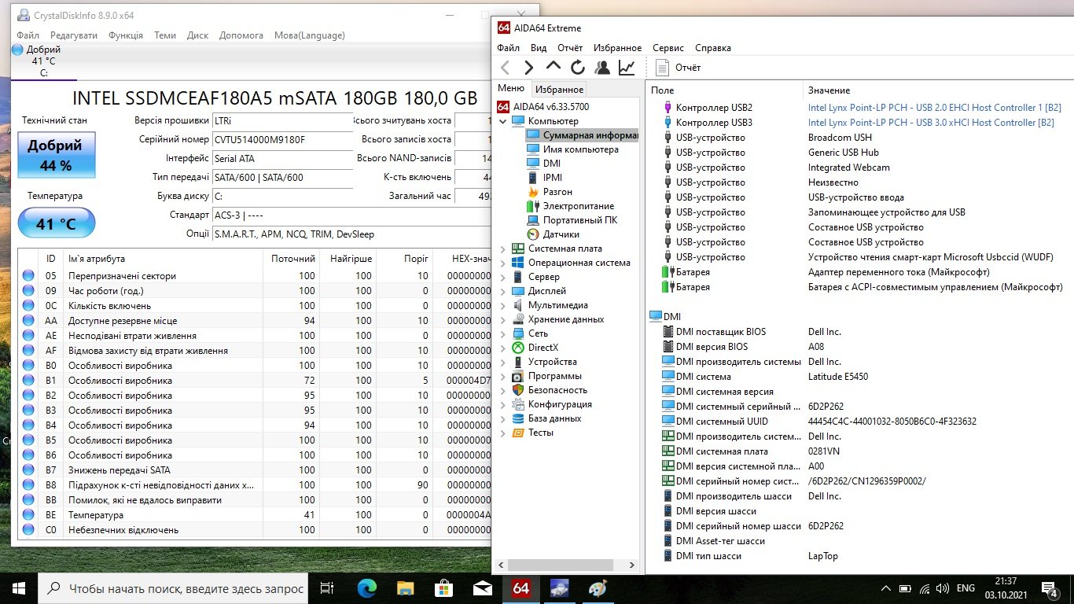Expand the Мультимедиа tree node
The image size is (1074, 604).
503,306
